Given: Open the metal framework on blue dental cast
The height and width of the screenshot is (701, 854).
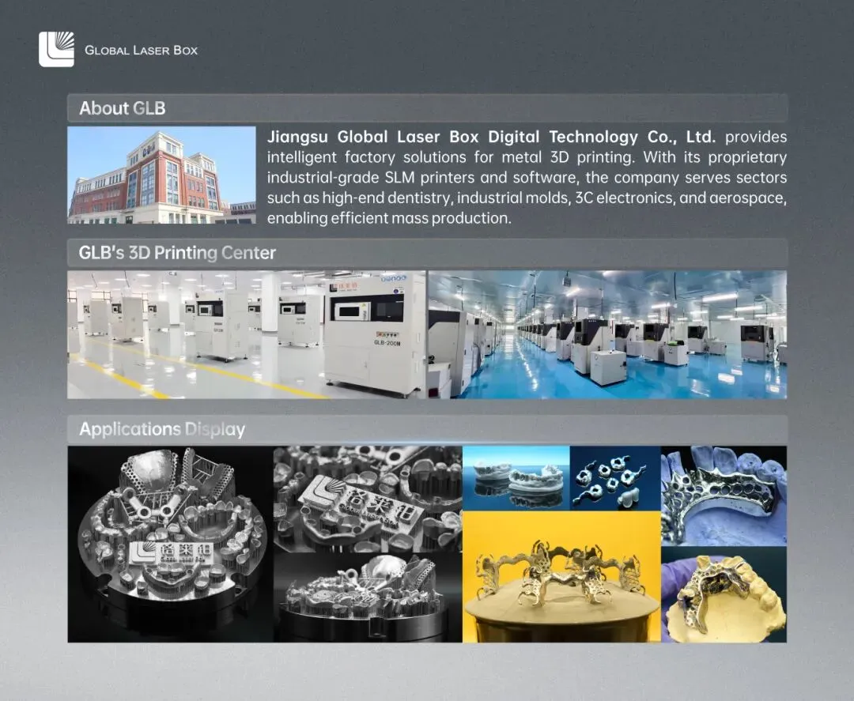Looking at the screenshot, I should [x=724, y=496].
